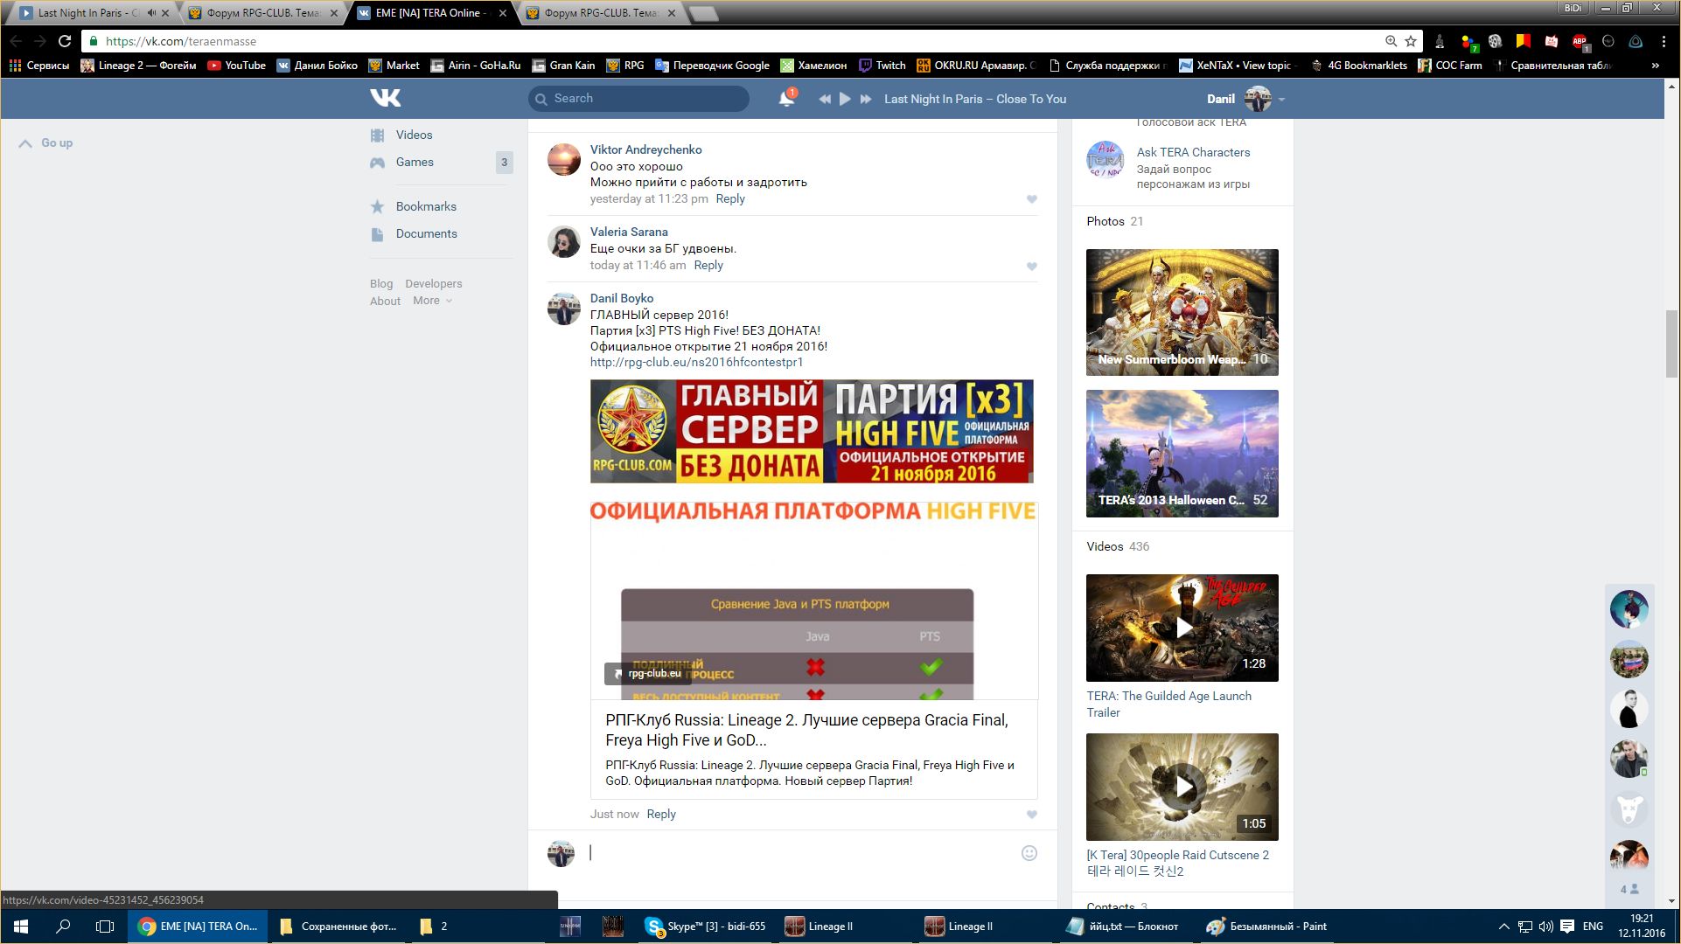This screenshot has width=1681, height=944.
Task: Show more bookmarks bar items chevron
Action: 1655,66
